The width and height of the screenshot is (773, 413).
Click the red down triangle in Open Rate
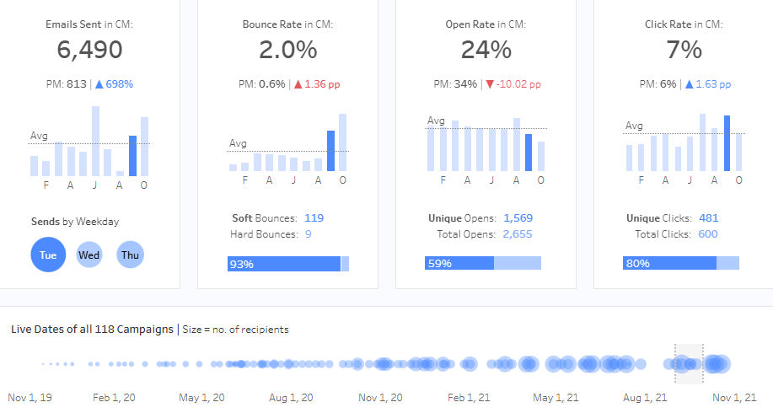(490, 84)
